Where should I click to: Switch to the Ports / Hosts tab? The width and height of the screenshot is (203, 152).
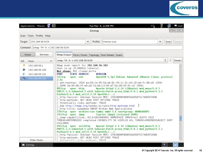[x=80, y=55]
